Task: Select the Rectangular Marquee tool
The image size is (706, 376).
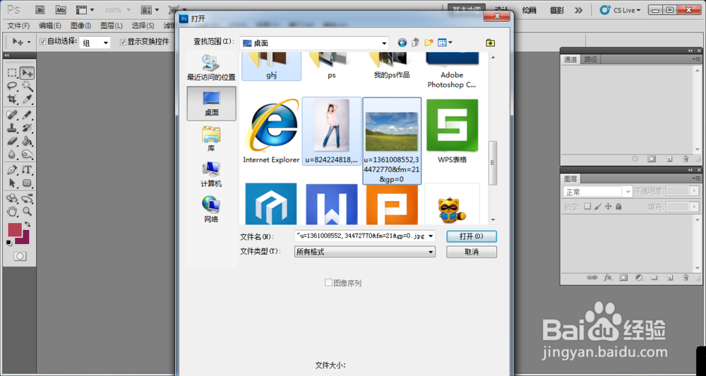Action: (12, 73)
